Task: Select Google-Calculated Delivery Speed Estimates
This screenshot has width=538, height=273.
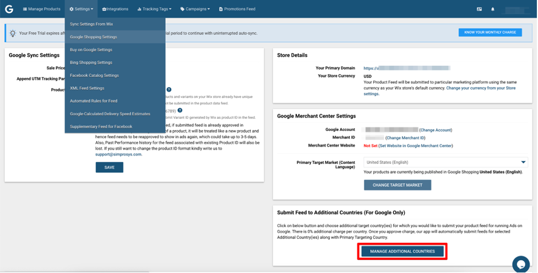Action: 115,114
